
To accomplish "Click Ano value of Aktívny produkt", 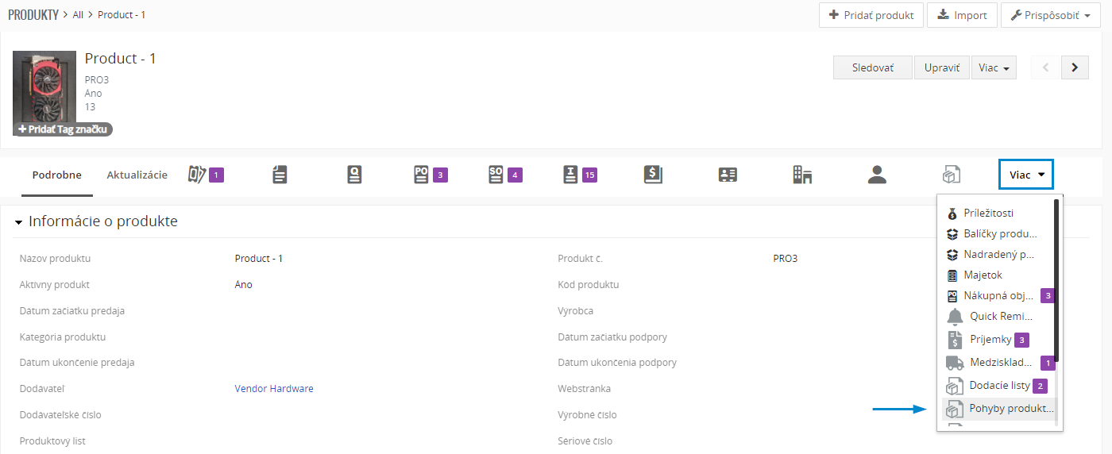I will 243,284.
